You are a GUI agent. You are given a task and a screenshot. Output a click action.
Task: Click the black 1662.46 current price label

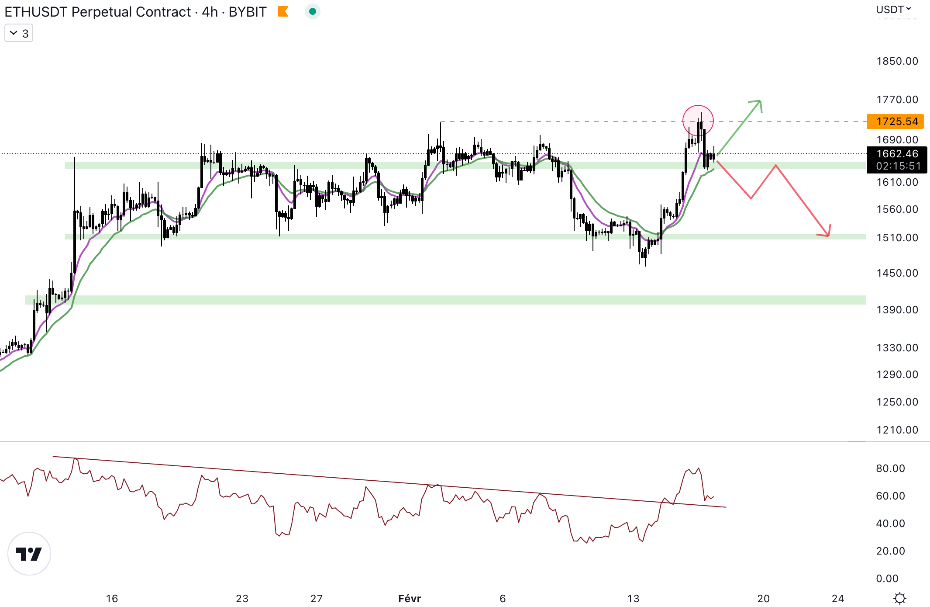coord(897,154)
